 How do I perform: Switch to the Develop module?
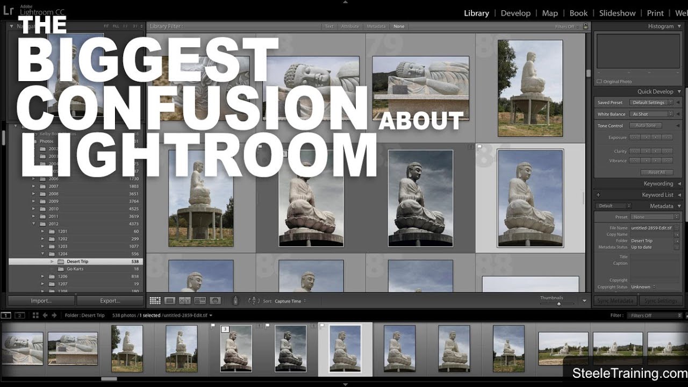pyautogui.click(x=515, y=13)
